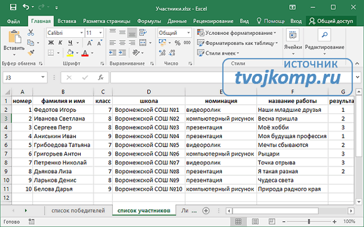364x227 pixels.
Task: Switch to Page Break Preview icon
Action: [x=272, y=221]
